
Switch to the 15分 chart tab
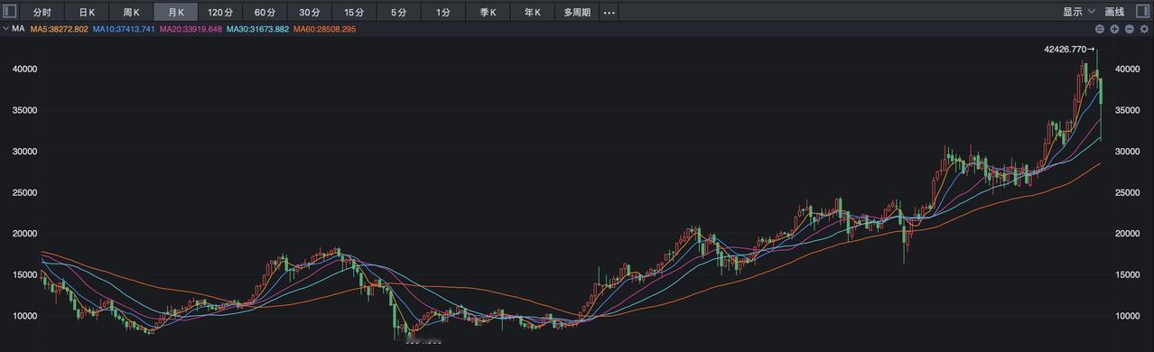[354, 13]
